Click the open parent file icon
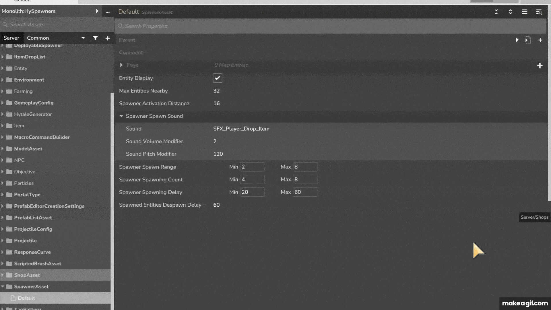The height and width of the screenshot is (310, 551). point(528,40)
